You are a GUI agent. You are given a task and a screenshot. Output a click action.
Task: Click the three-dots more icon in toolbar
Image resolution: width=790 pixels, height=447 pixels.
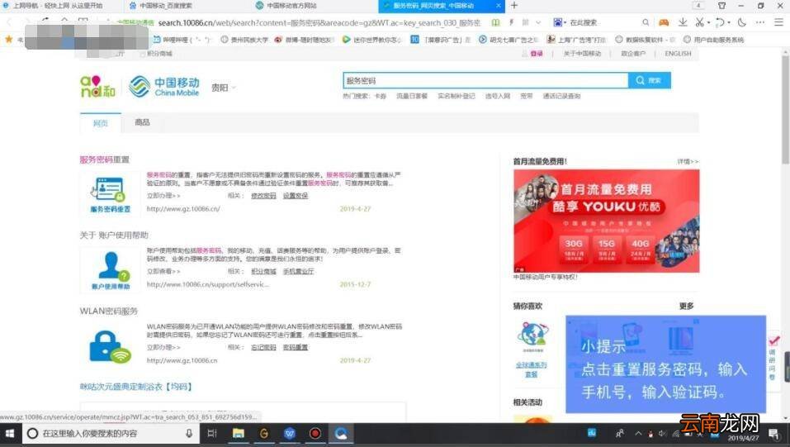coord(759,22)
